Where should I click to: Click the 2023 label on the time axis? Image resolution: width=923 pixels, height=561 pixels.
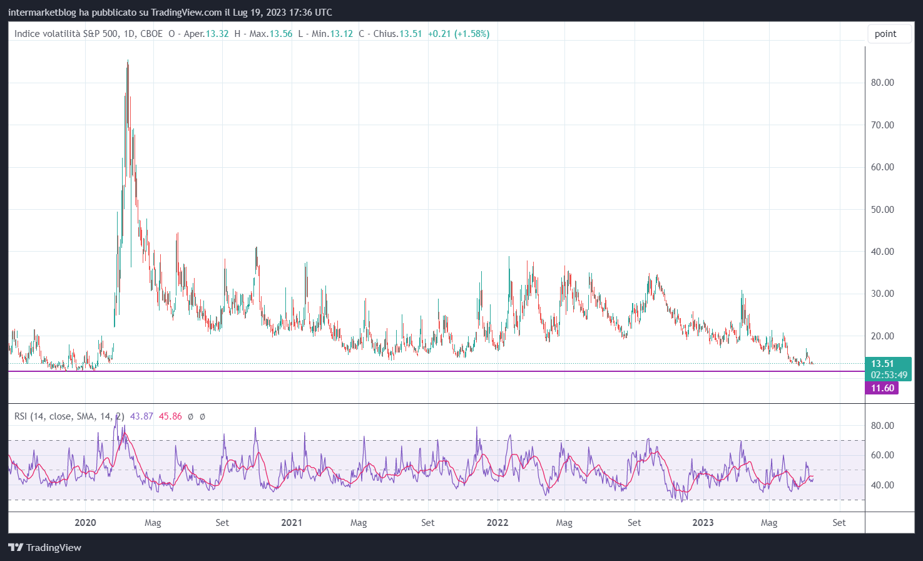(703, 523)
